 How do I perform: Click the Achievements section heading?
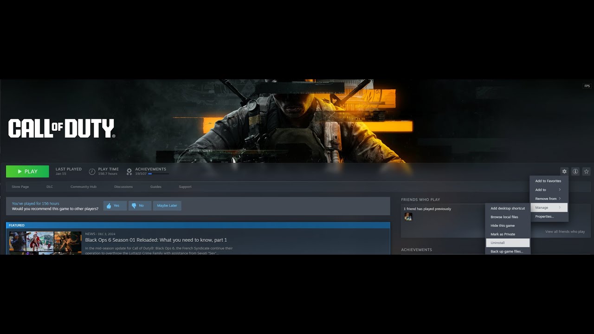[417, 250]
